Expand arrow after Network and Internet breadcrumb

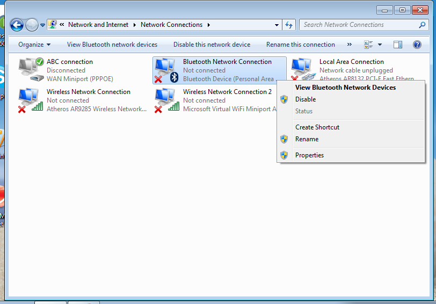tap(135, 25)
